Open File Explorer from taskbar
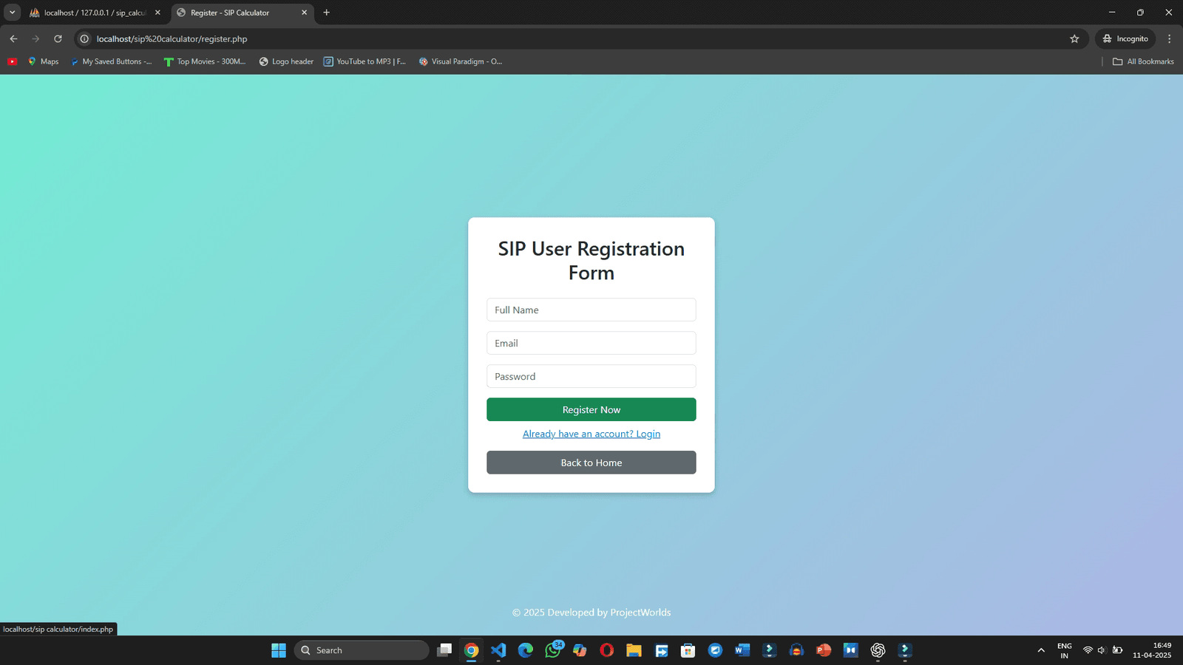The width and height of the screenshot is (1183, 665). (x=634, y=650)
